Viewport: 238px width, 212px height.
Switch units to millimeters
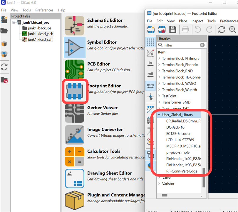coord(150,86)
